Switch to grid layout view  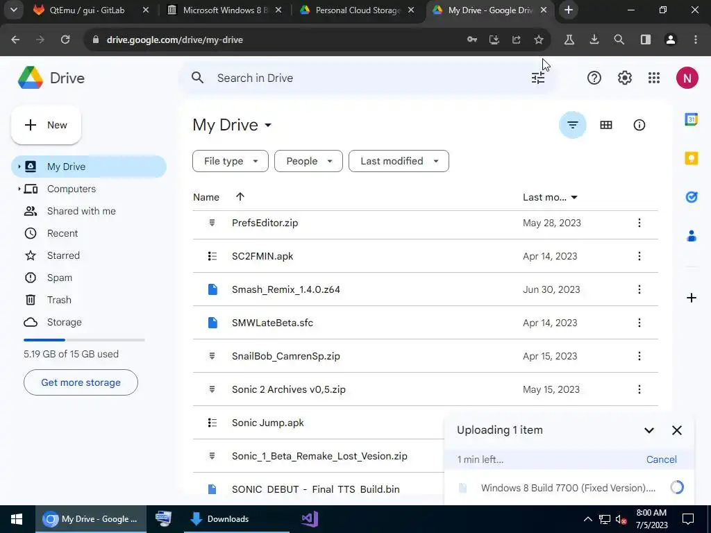click(605, 125)
